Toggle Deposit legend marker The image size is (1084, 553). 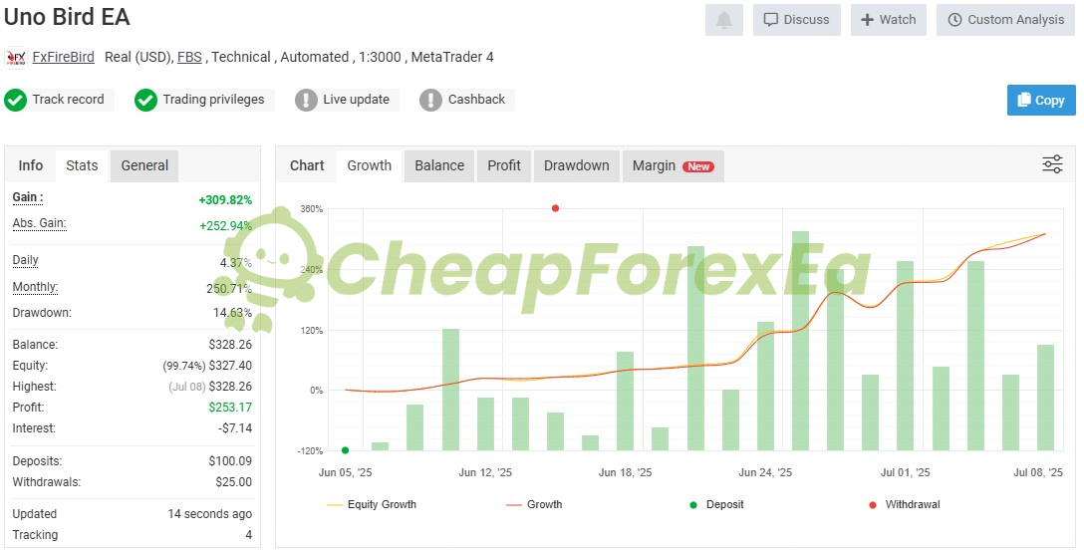click(x=717, y=504)
